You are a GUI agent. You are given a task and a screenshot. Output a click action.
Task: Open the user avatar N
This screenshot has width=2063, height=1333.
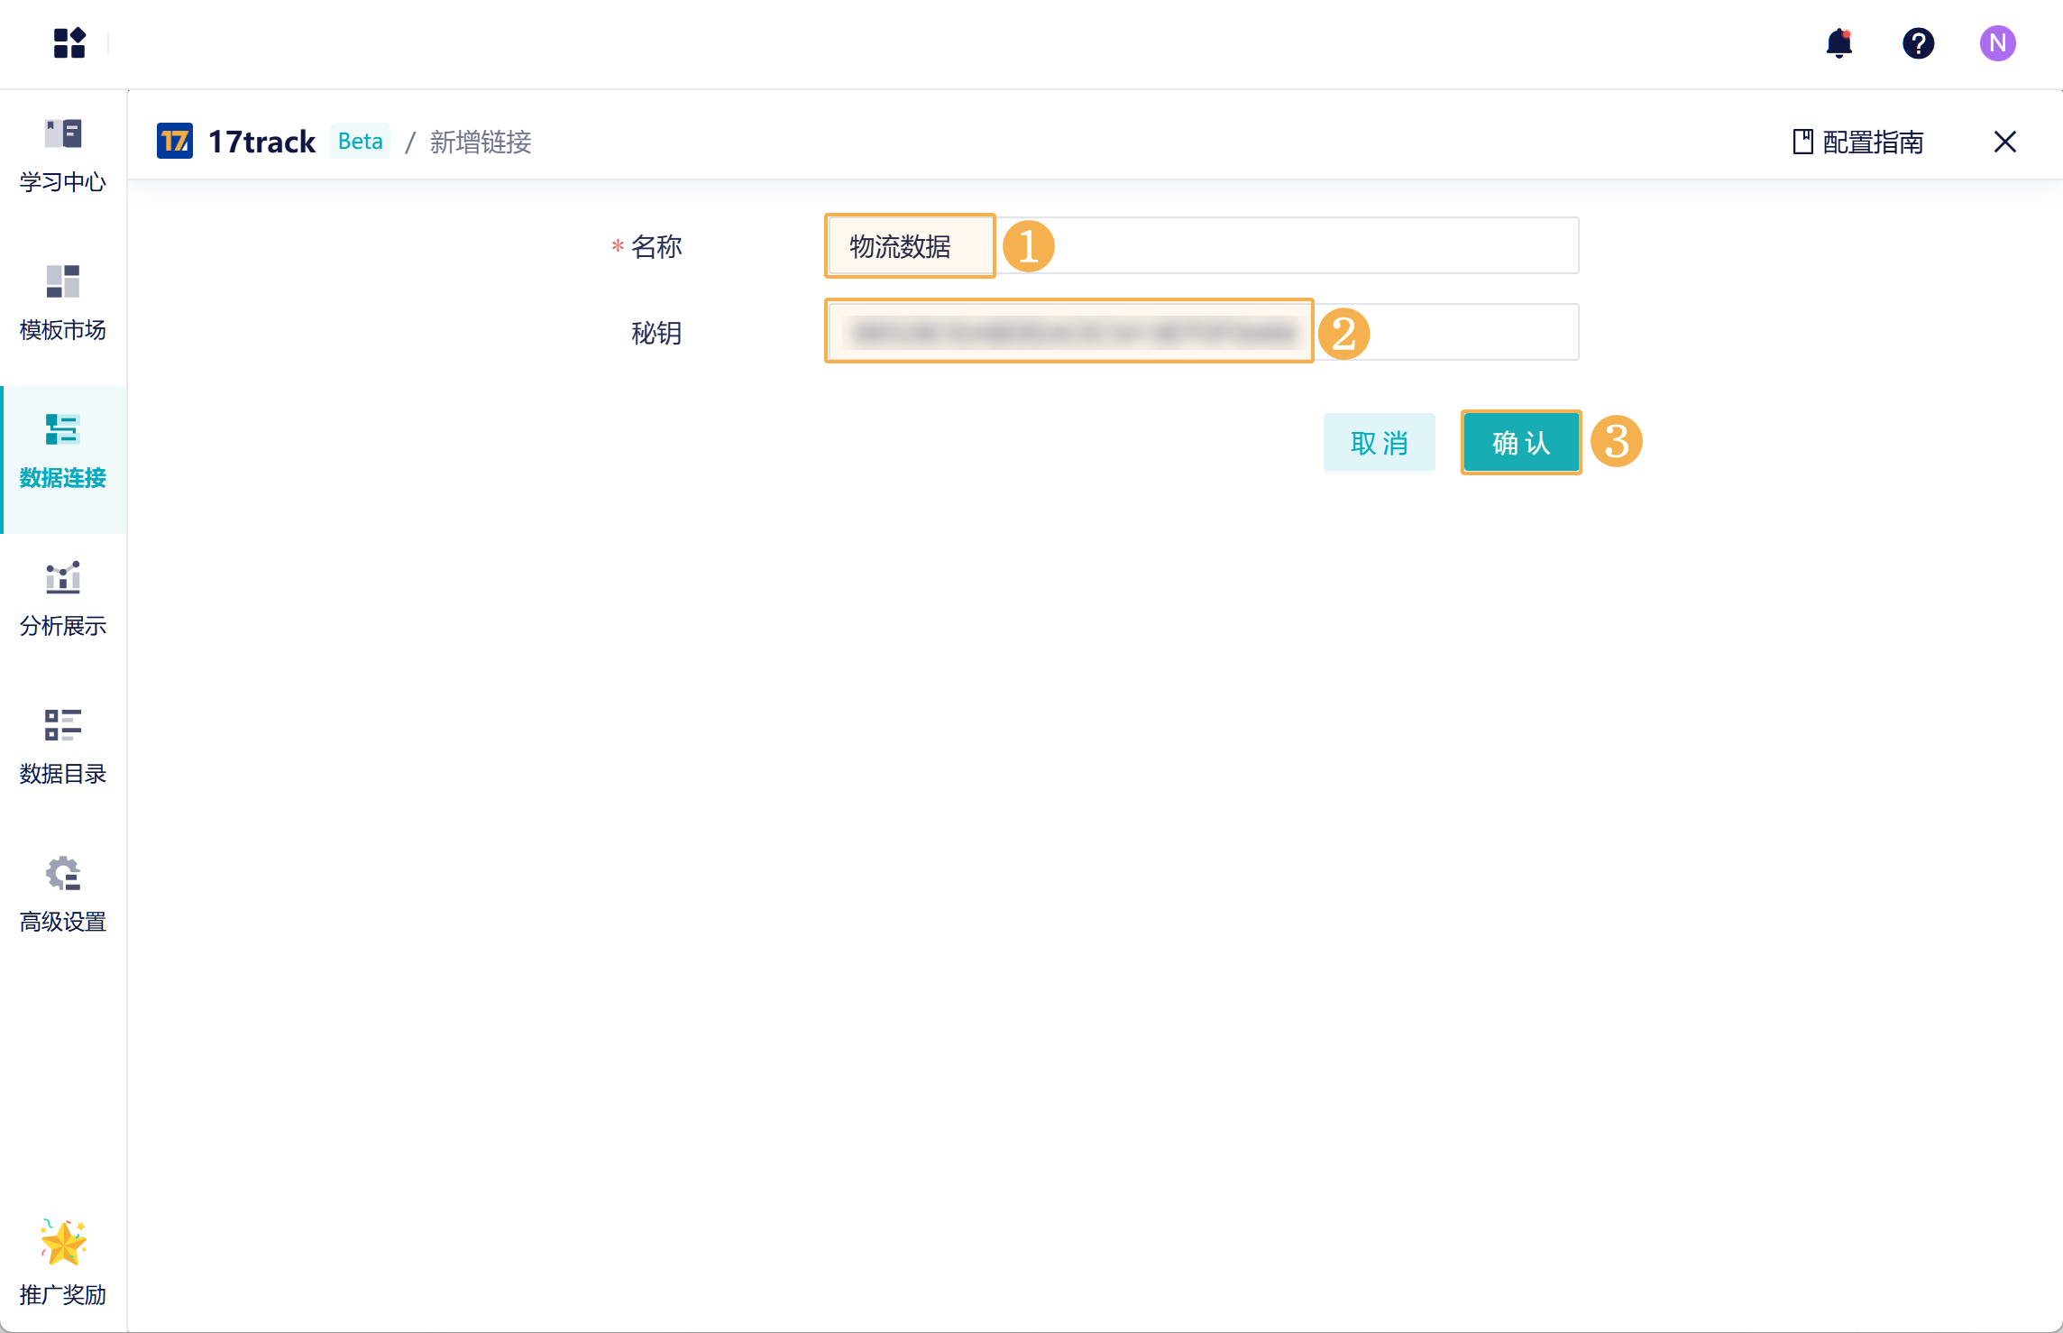click(x=1997, y=43)
